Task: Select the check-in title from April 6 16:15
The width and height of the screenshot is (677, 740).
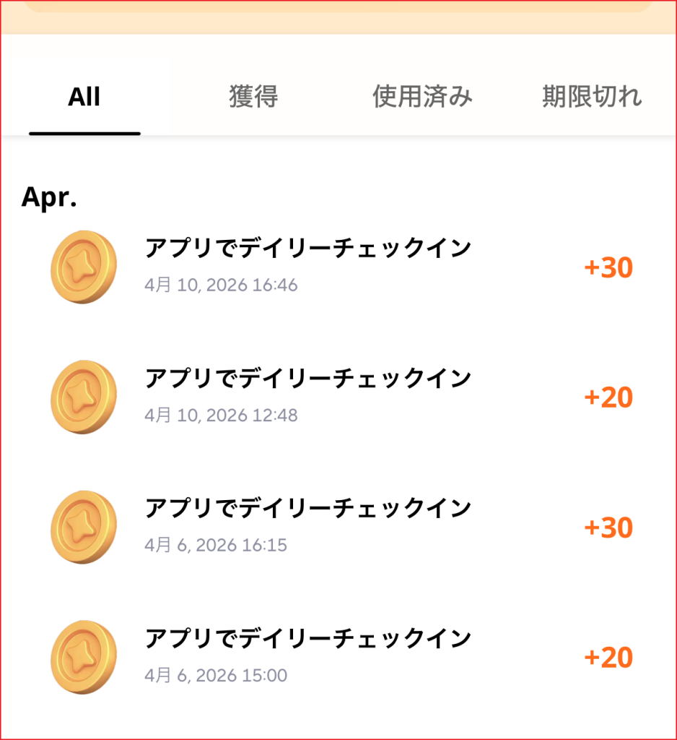Action: 308,509
